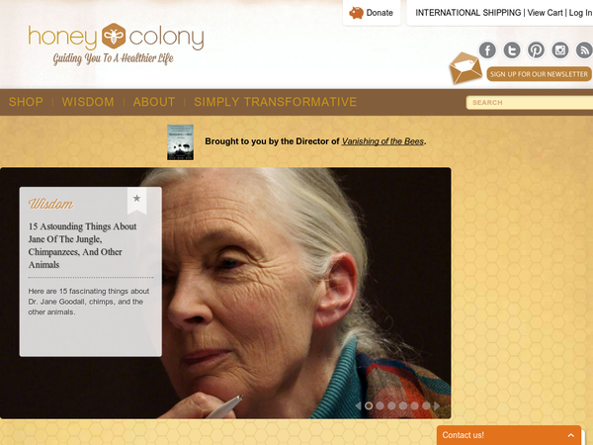
Task: Open the WISDOM menu
Action: click(88, 102)
